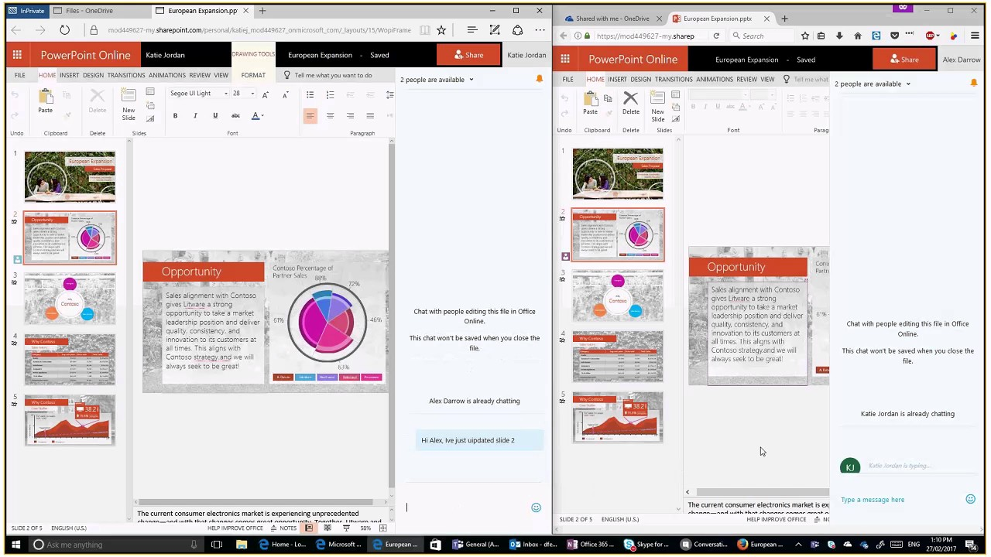Open the font size 28 dropdown
991x557 pixels.
(x=252, y=94)
